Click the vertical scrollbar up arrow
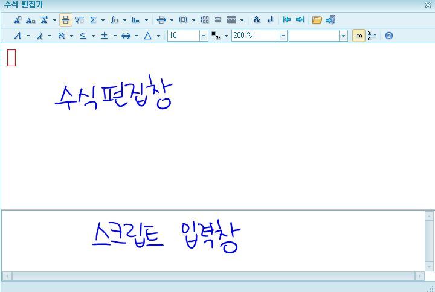Image resolution: width=435 pixels, height=292 pixels. pos(429,216)
